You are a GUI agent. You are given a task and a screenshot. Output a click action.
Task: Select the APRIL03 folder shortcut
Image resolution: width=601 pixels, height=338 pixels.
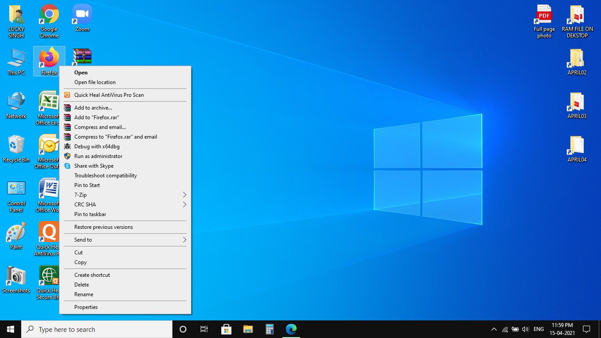[x=577, y=105]
